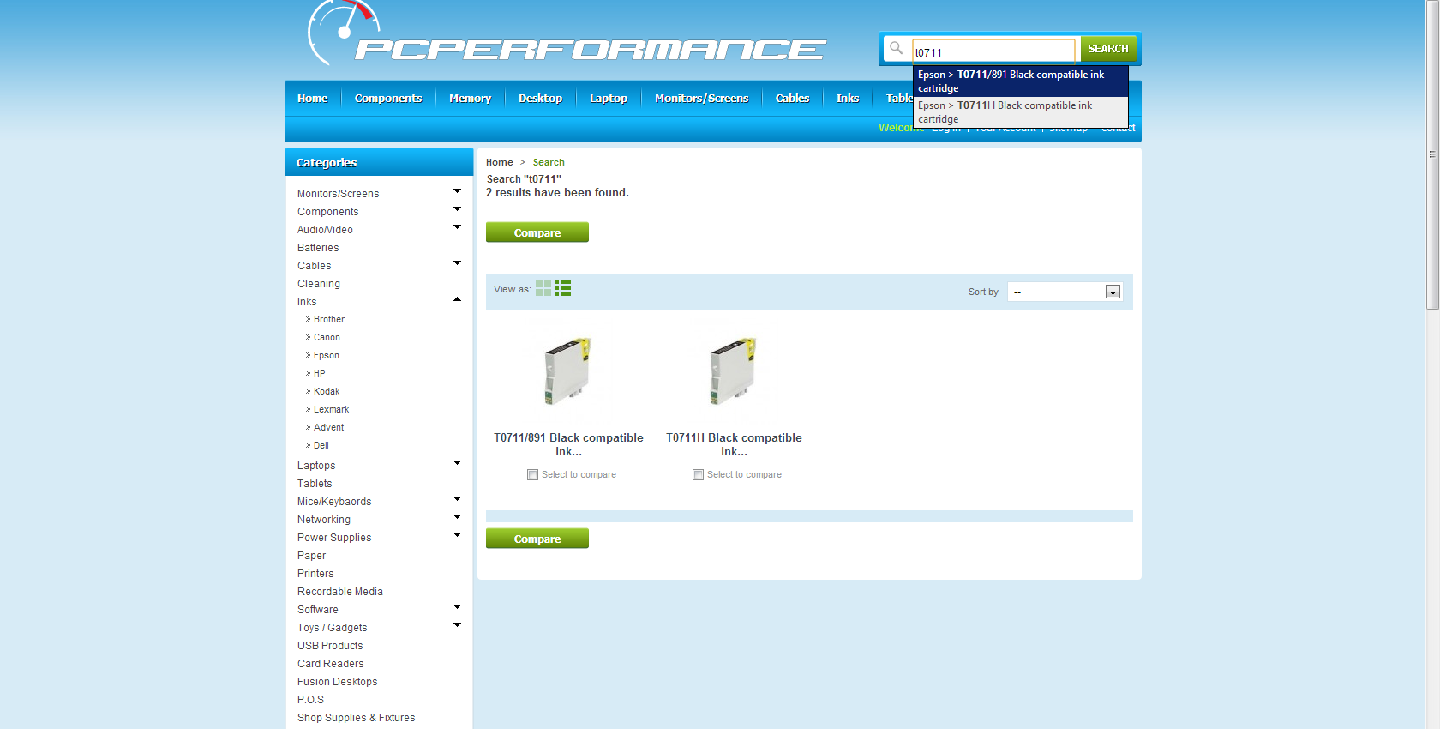Select T0711/891 Black suggestion in autocomplete
The height and width of the screenshot is (729, 1440).
(x=1021, y=81)
